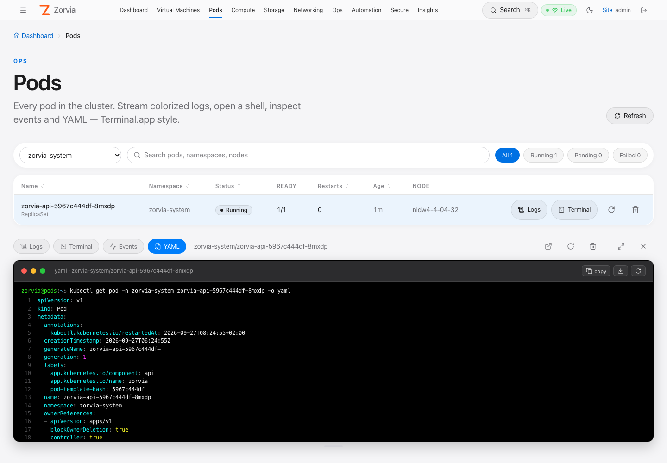Open the Networking nav item
Screen dimensions: 667x463
coord(308,10)
